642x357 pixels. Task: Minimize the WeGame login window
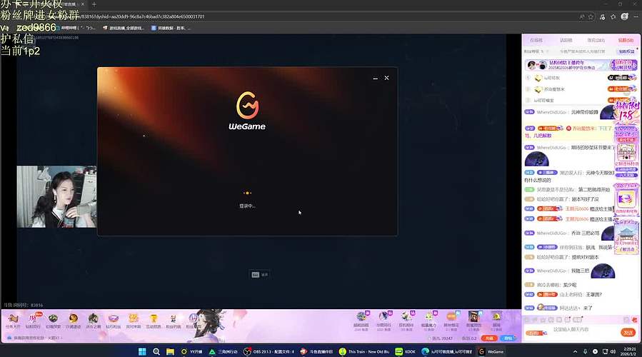(375, 78)
